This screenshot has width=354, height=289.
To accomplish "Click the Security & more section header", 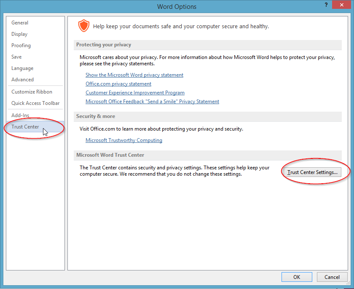I will pos(207,116).
